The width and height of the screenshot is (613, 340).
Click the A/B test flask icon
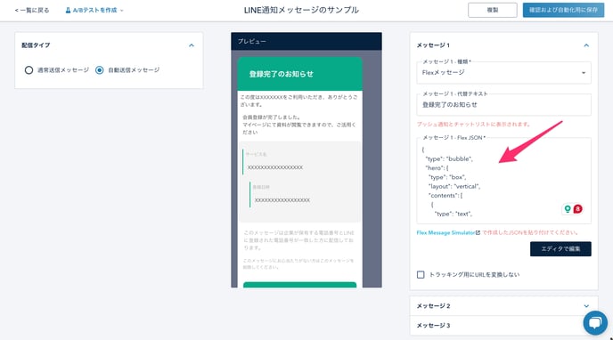point(68,10)
